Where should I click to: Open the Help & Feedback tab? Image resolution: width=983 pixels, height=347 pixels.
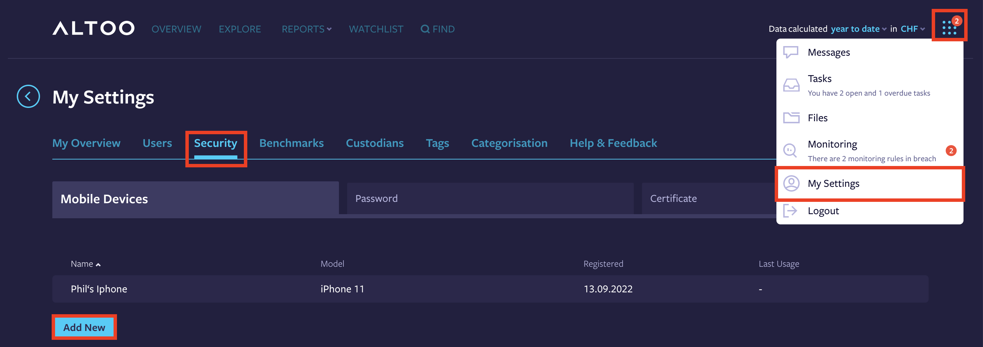tap(613, 143)
